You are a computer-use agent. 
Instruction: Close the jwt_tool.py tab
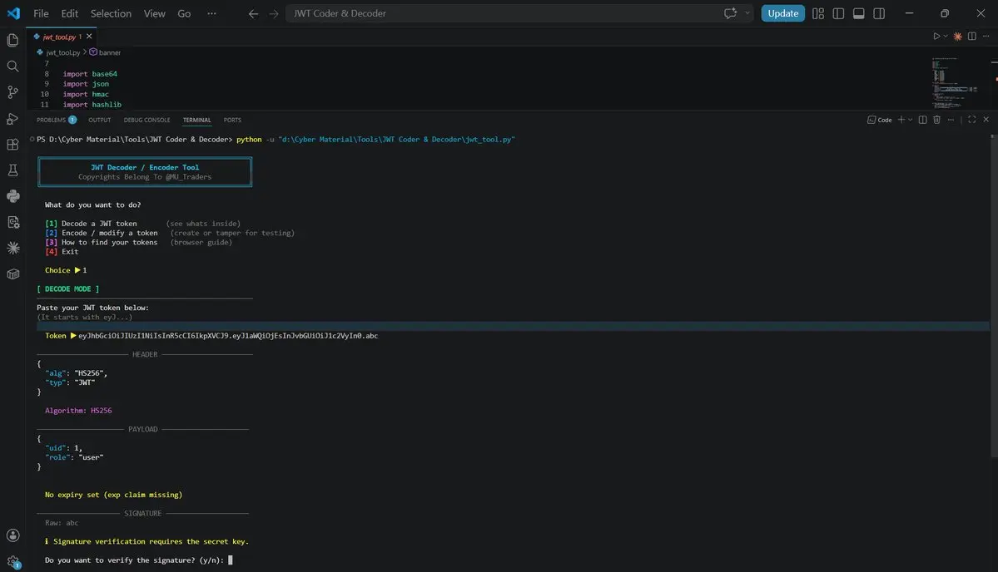click(x=89, y=37)
